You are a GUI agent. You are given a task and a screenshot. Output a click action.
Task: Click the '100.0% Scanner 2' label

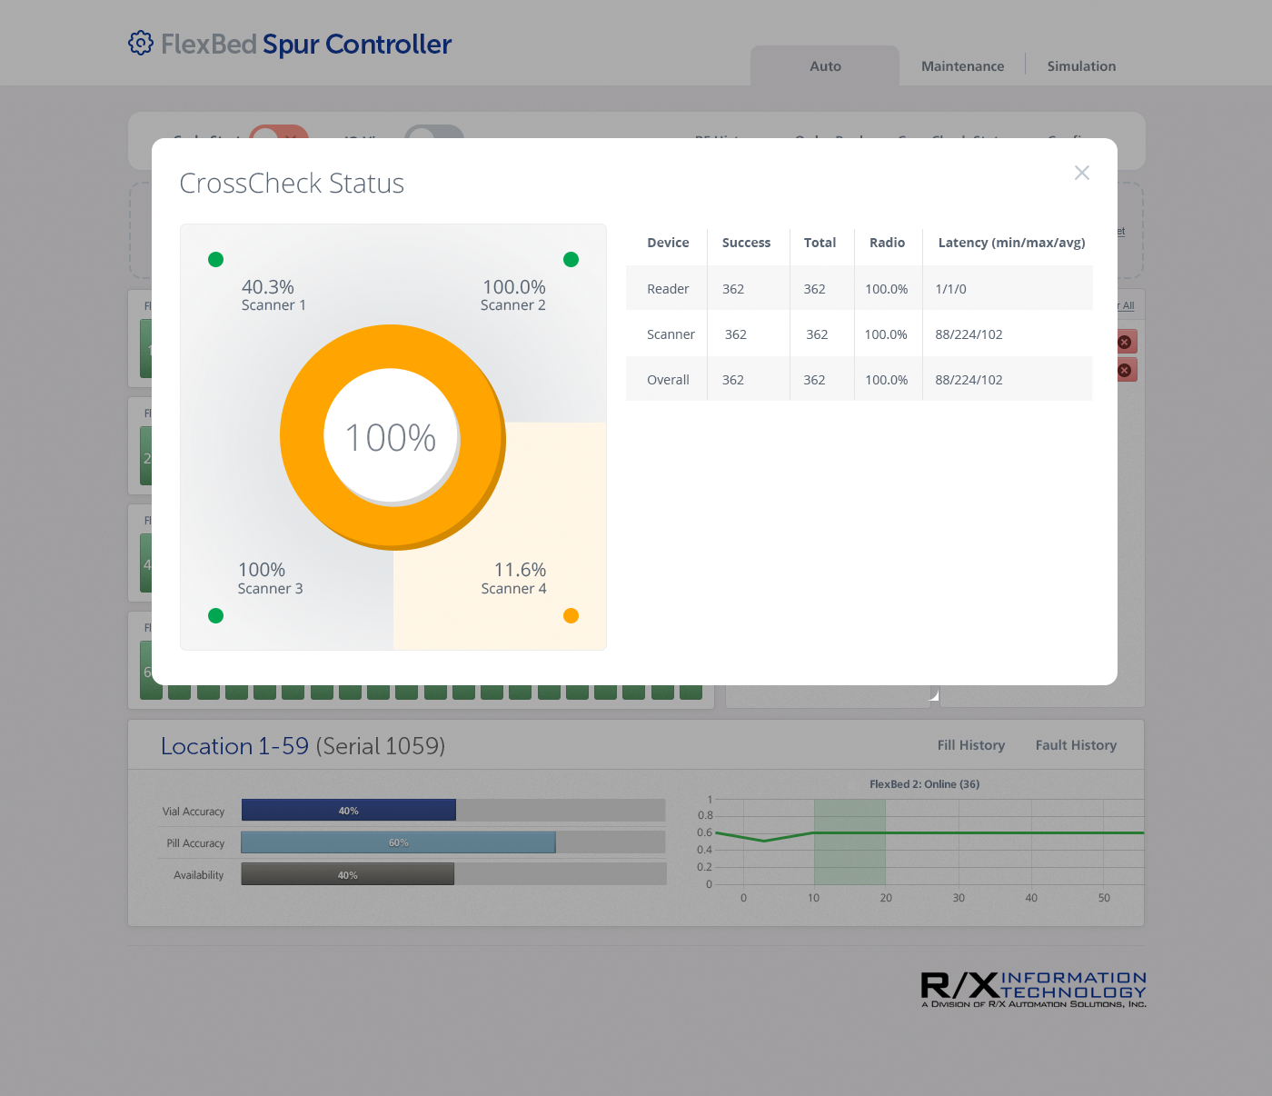click(x=513, y=295)
